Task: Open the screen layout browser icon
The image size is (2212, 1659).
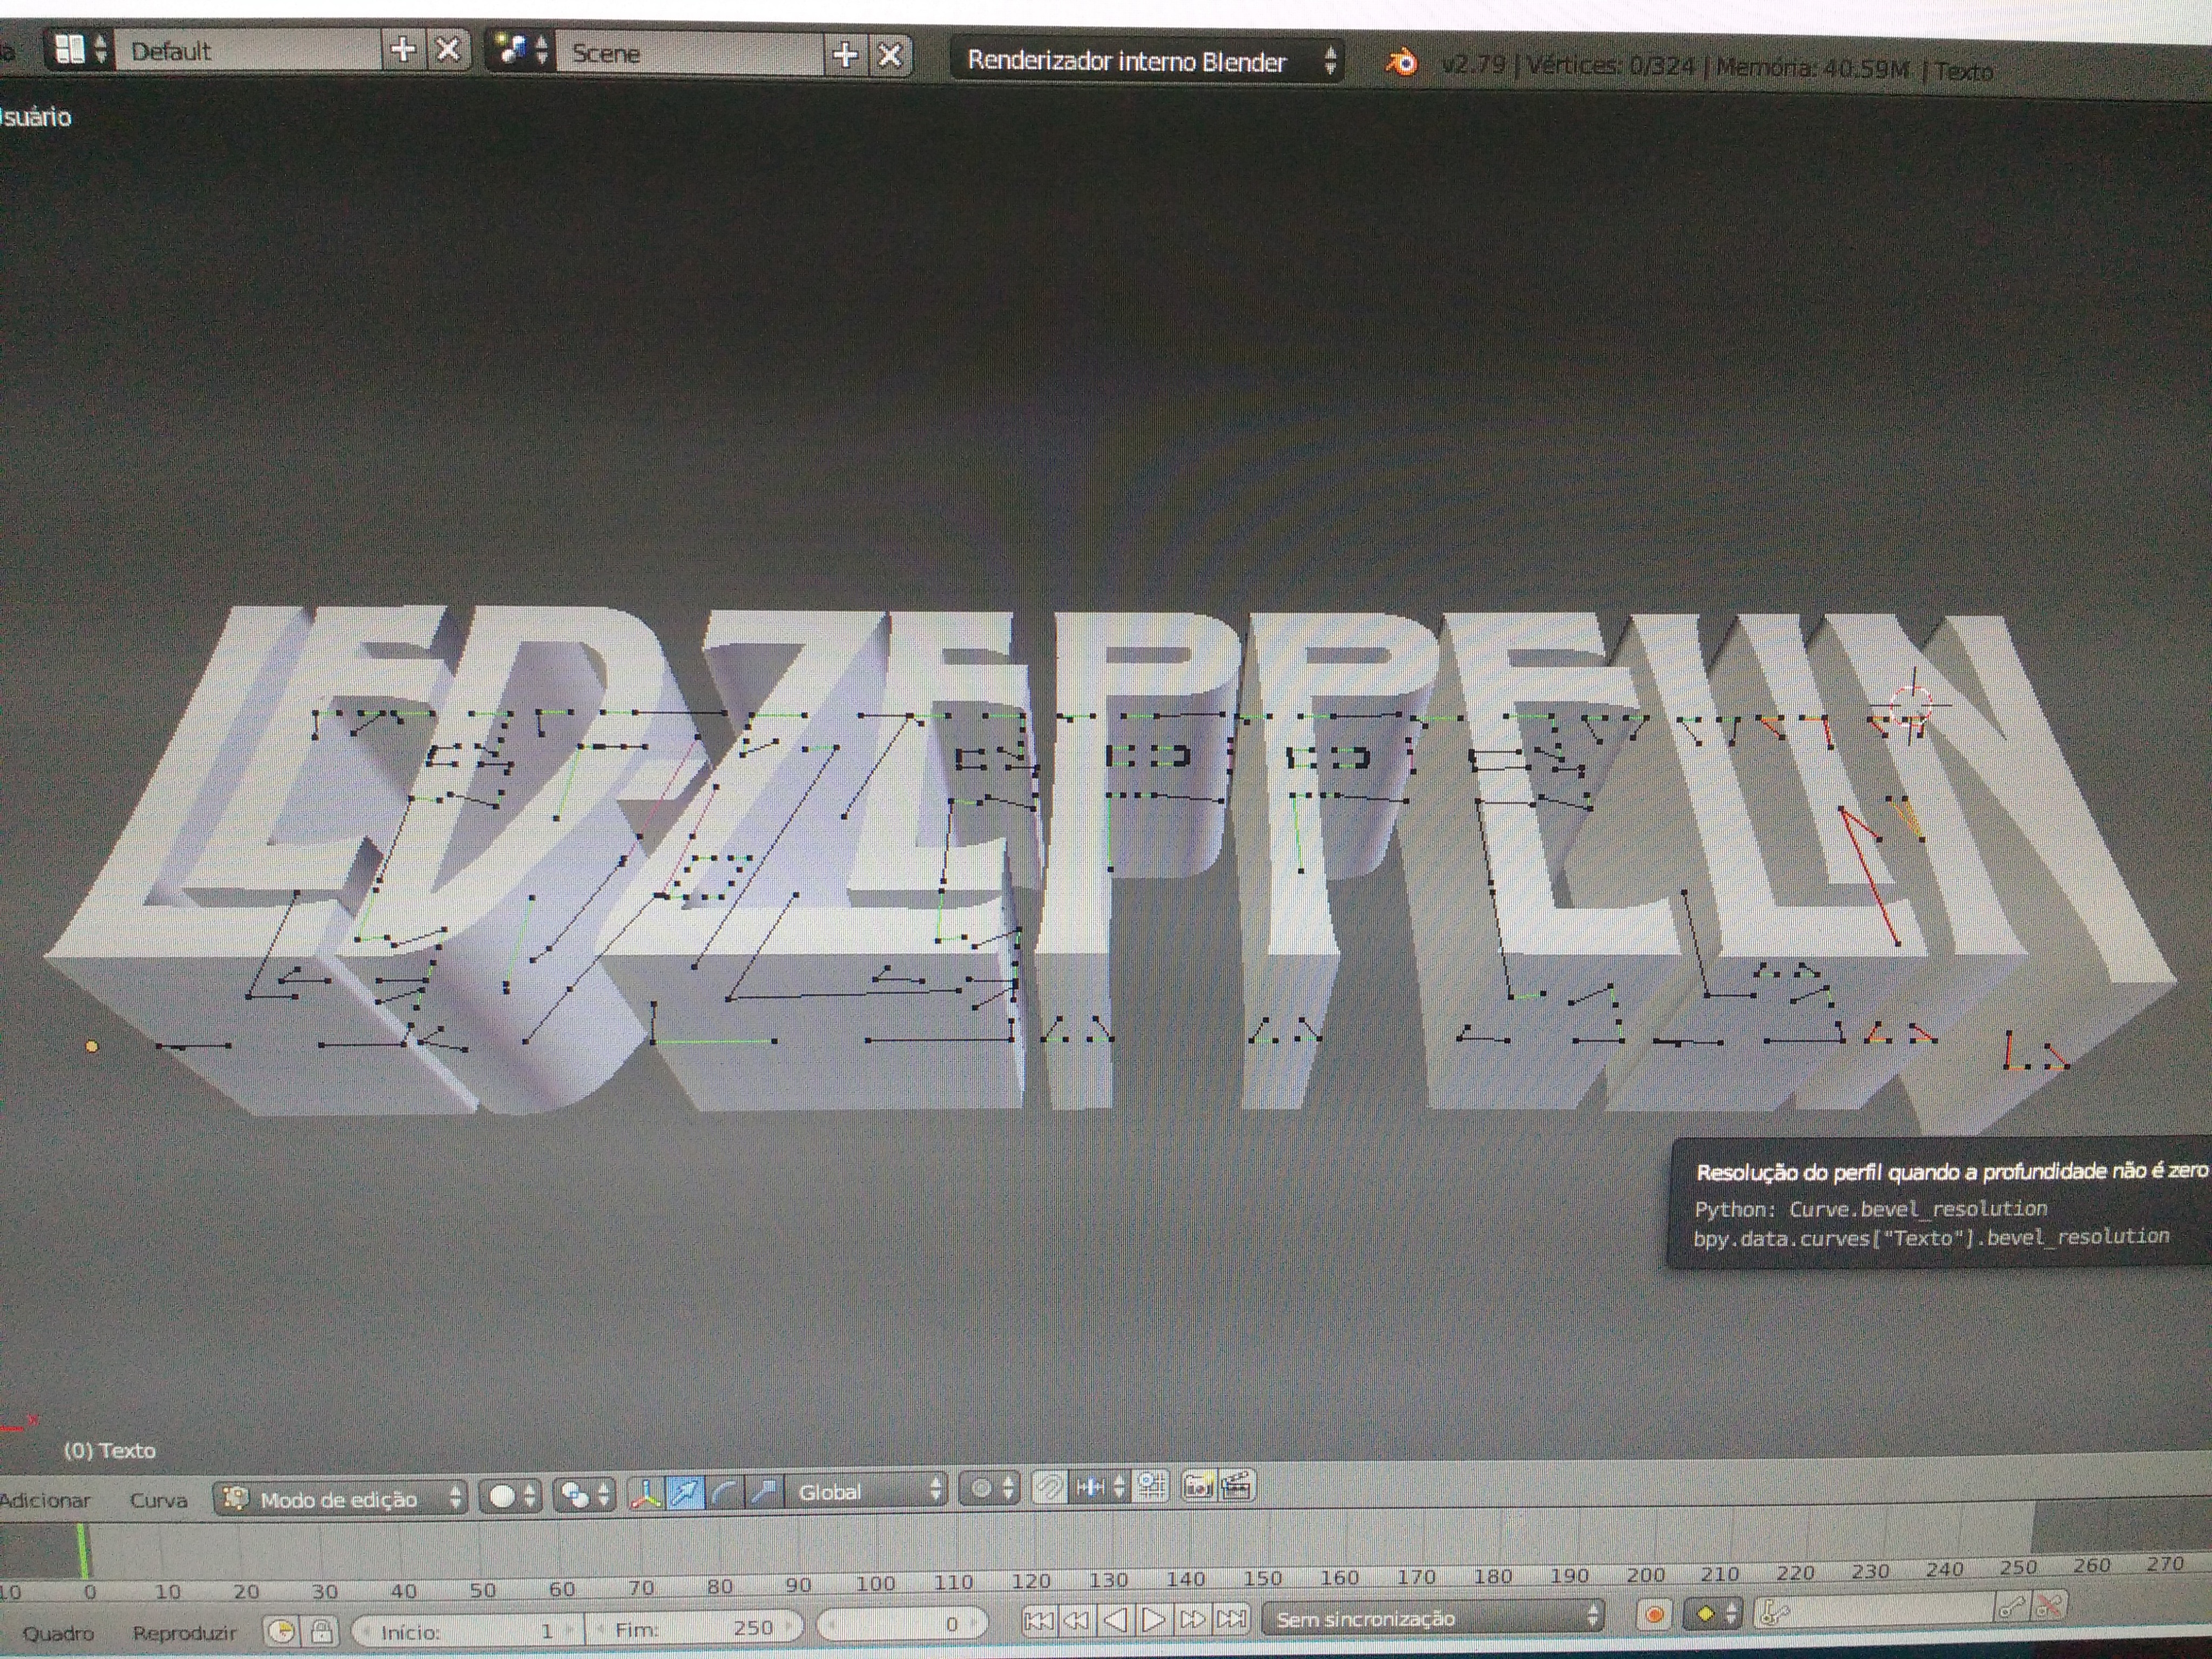Action: click(80, 49)
